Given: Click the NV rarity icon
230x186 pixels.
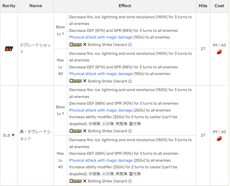Looking at the screenshot, I should [x=9, y=49].
